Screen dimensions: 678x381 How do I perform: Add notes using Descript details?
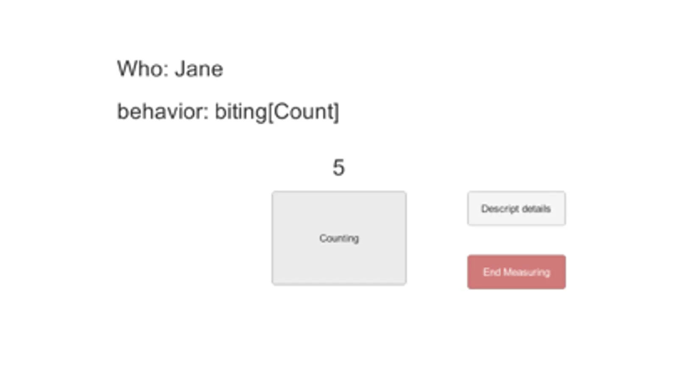[x=516, y=208]
